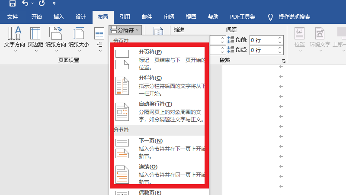Click the 位置 position icon
The image size is (346, 195).
tap(299, 37)
